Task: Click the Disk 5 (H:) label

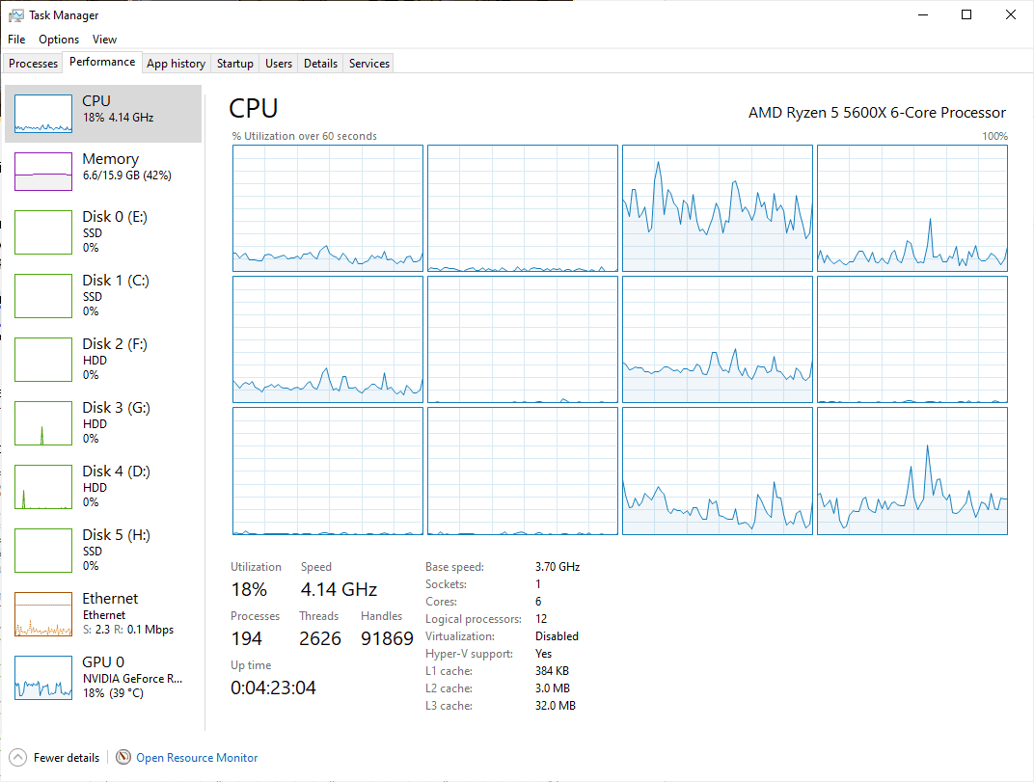Action: (x=116, y=535)
